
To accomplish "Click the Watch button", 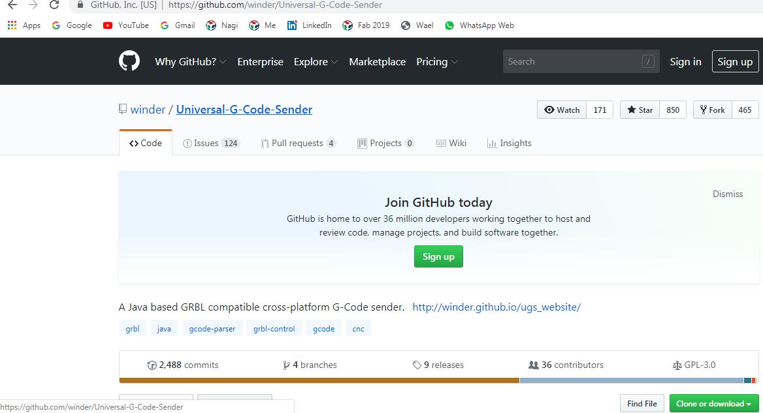I will [562, 110].
